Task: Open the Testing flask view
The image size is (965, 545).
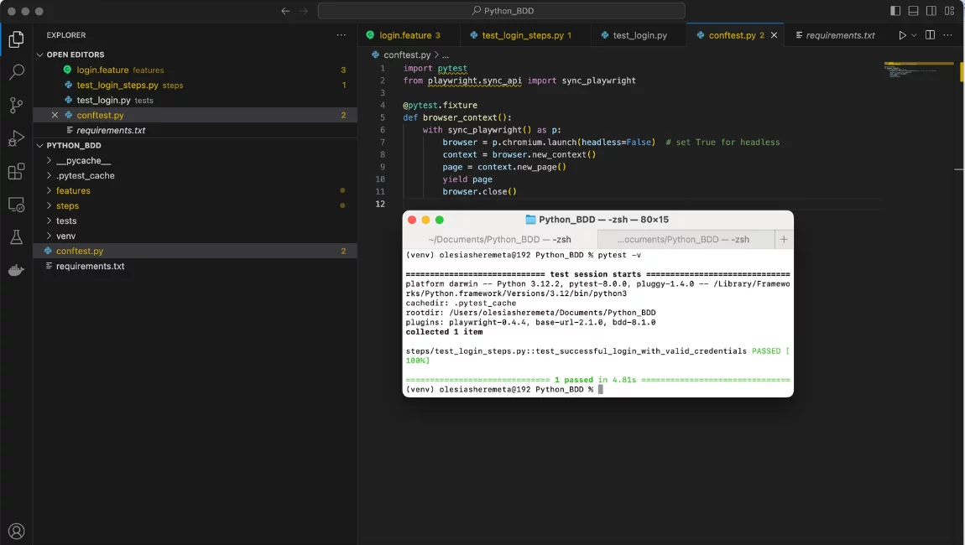Action: (16, 237)
